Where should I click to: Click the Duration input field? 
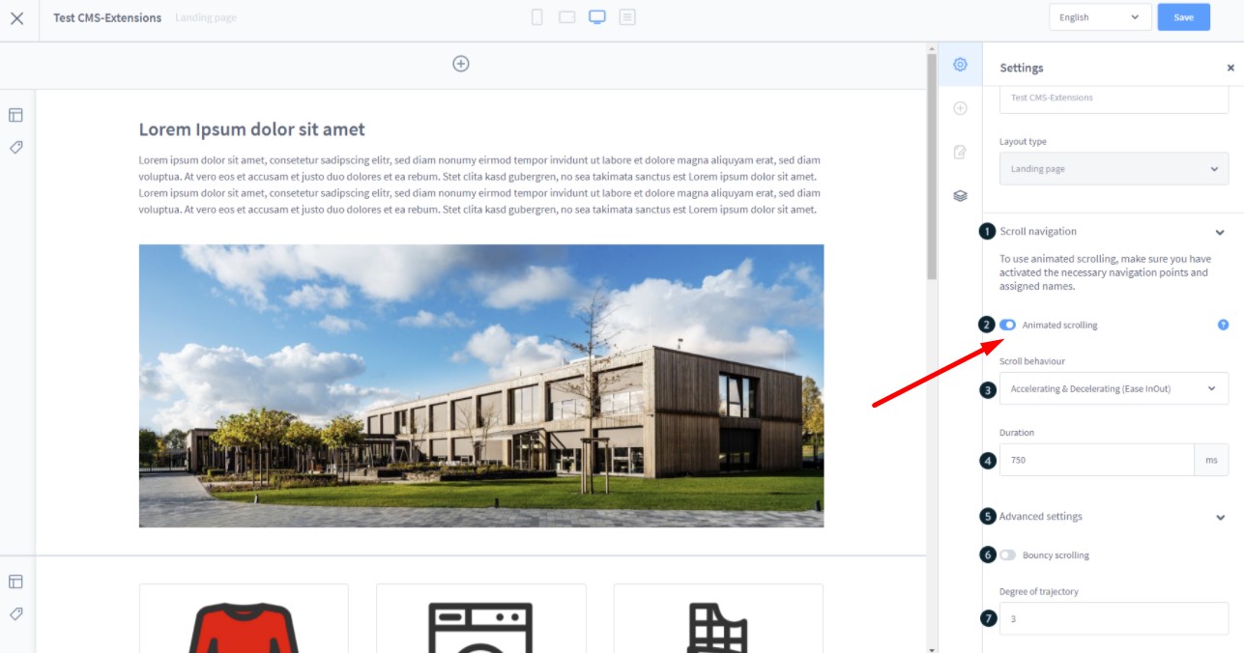click(x=1097, y=461)
